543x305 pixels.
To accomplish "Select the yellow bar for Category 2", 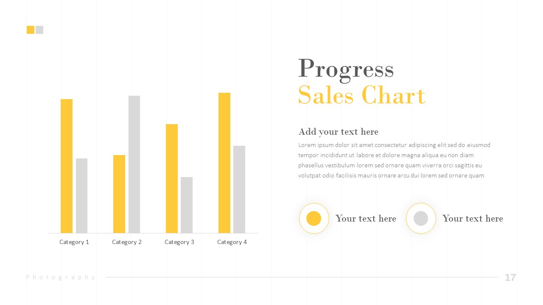I will pyautogui.click(x=119, y=194).
